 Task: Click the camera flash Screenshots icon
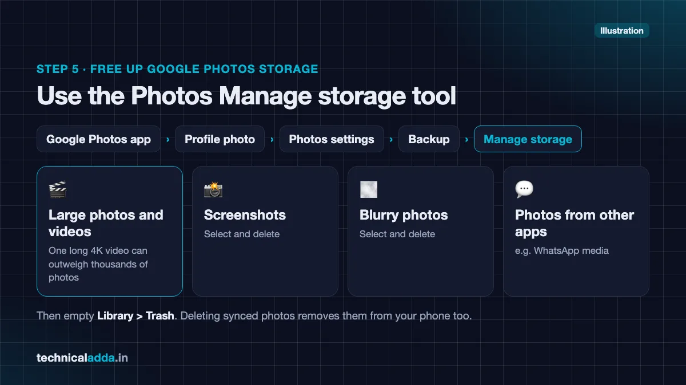pos(213,189)
